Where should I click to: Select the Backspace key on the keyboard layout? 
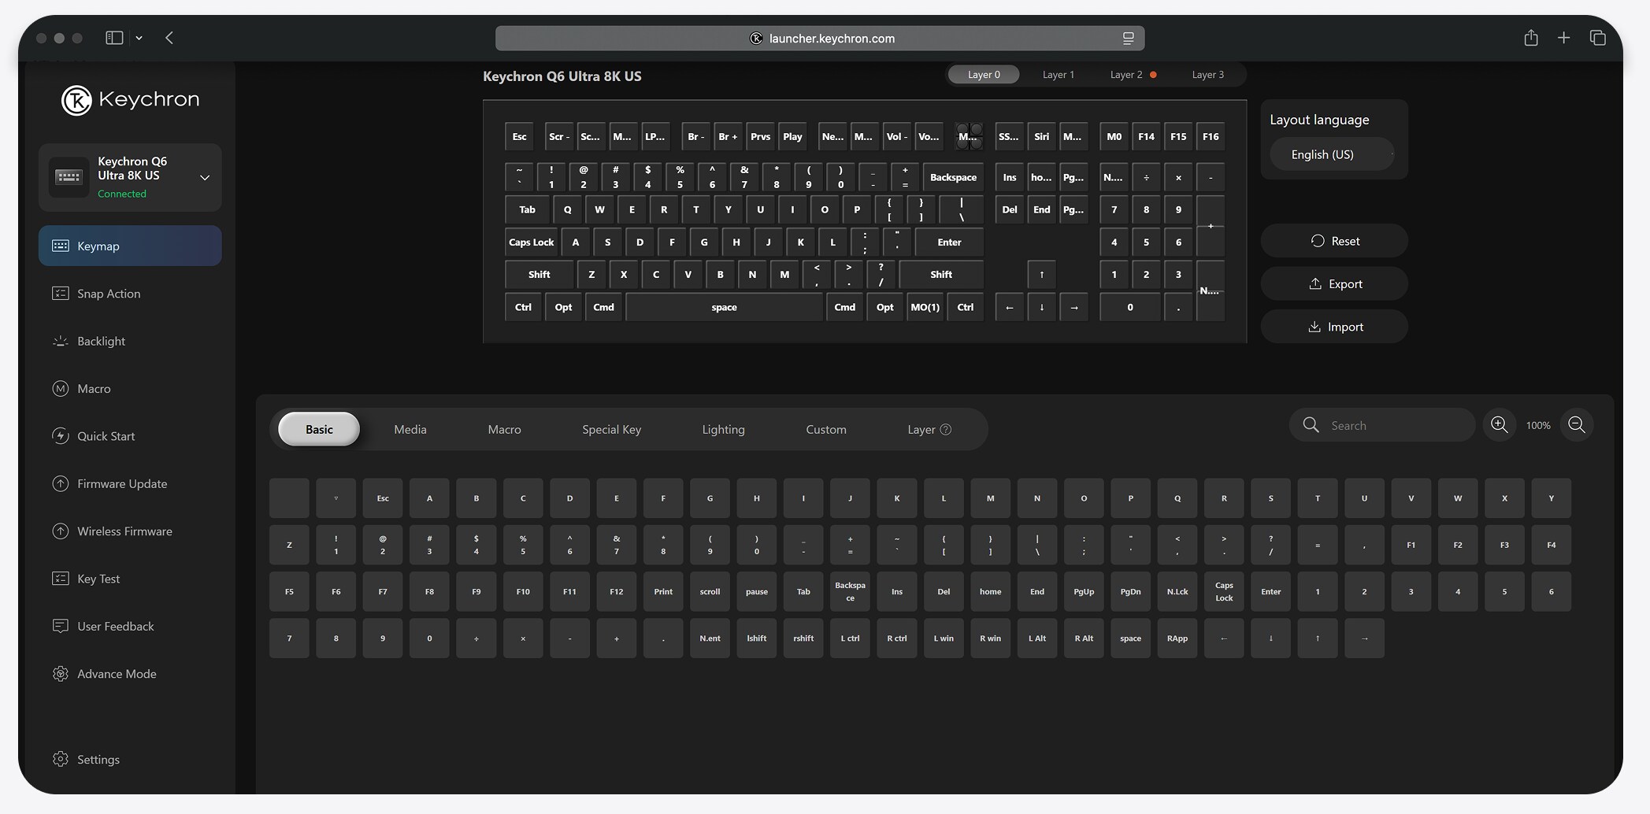click(953, 177)
